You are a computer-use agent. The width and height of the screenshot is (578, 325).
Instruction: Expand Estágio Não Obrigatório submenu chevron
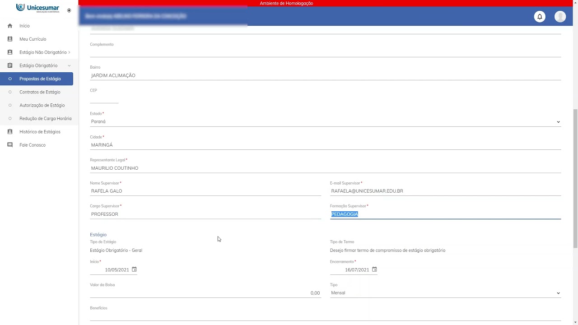coord(69,52)
